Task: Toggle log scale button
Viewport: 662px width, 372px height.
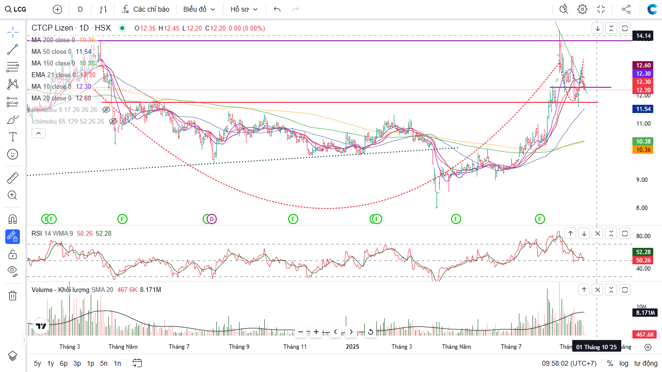Action: (624, 363)
